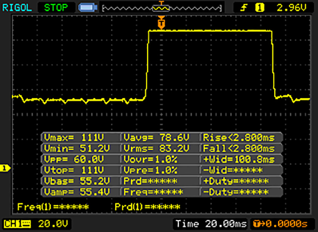318x232 pixels.
Task: Click the Fall<2.800ms measurement
Action: click(239, 149)
